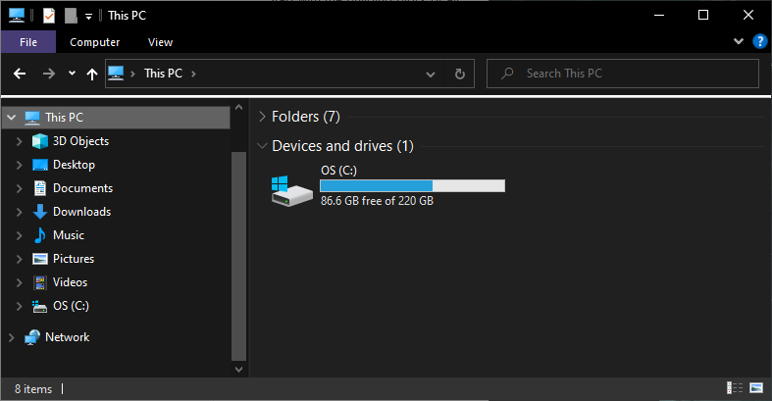Click the Properties icon in quick access toolbar
The image size is (772, 401).
49,16
